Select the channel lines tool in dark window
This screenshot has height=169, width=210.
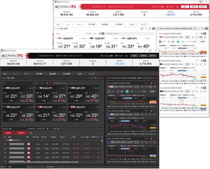pos(118,91)
